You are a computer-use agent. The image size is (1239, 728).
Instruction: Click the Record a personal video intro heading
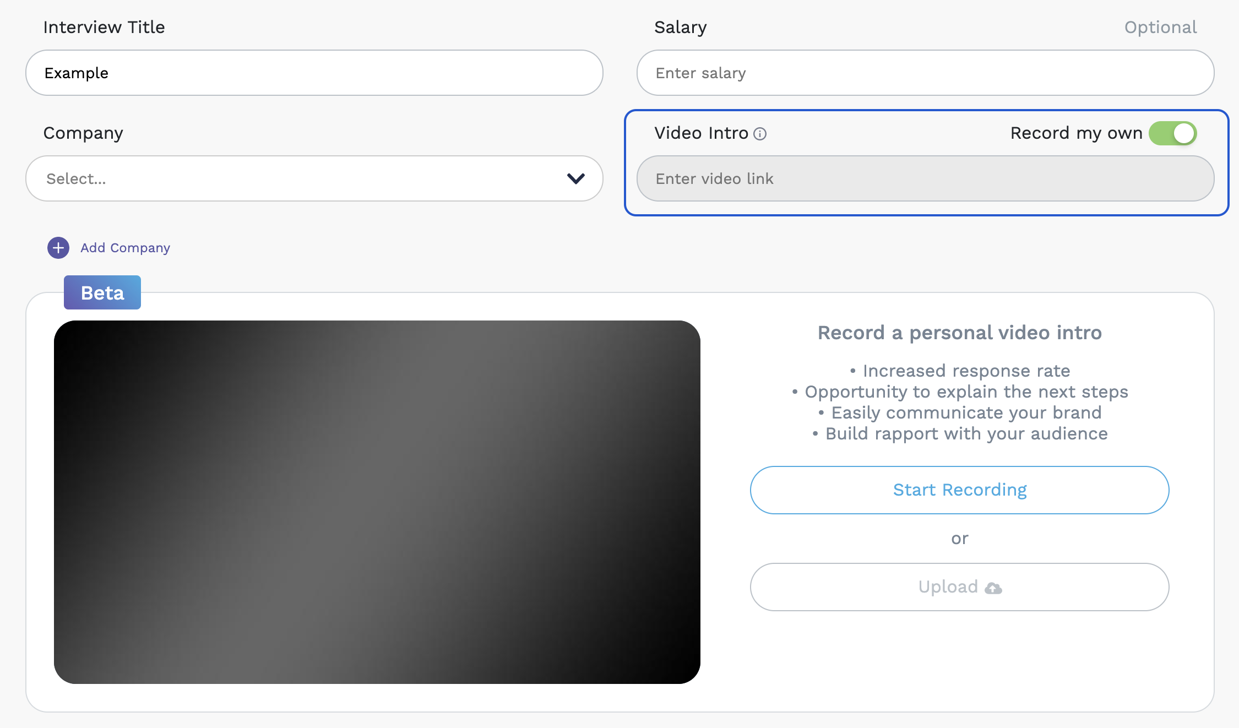(x=959, y=333)
